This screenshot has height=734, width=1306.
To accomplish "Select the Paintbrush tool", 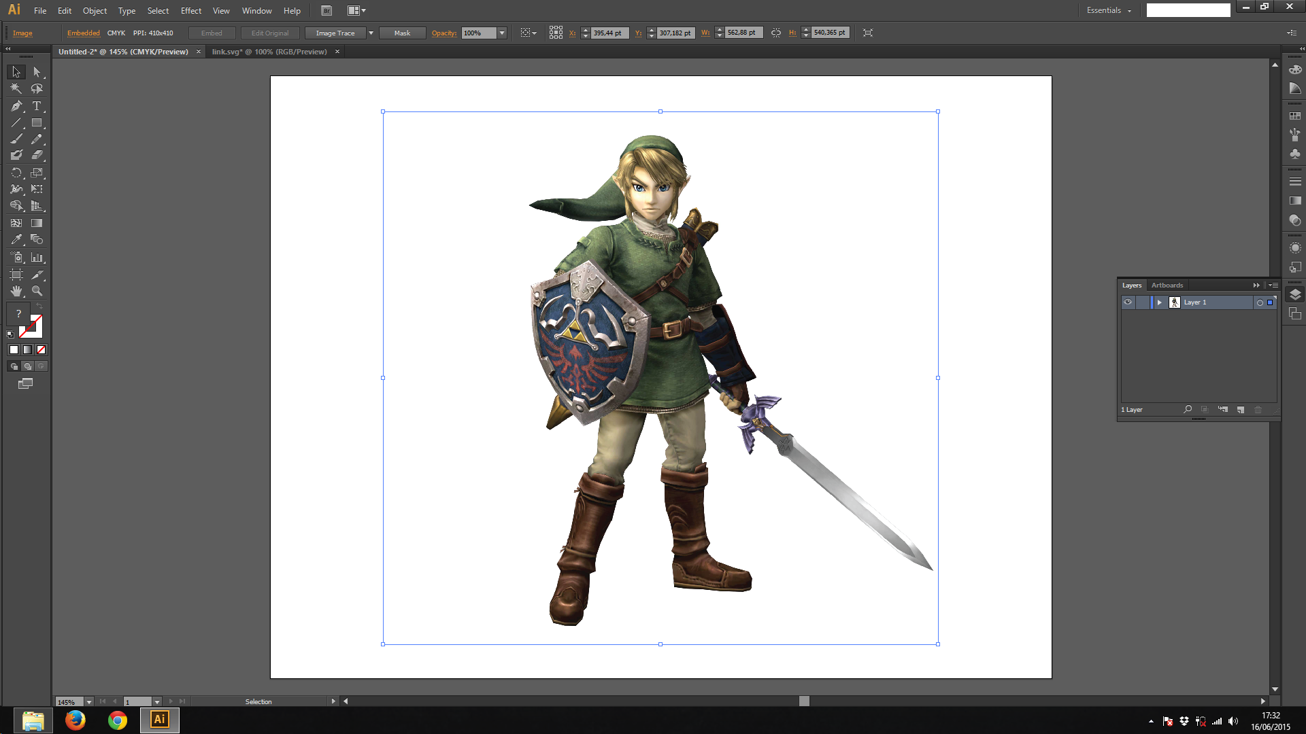I will tap(16, 139).
